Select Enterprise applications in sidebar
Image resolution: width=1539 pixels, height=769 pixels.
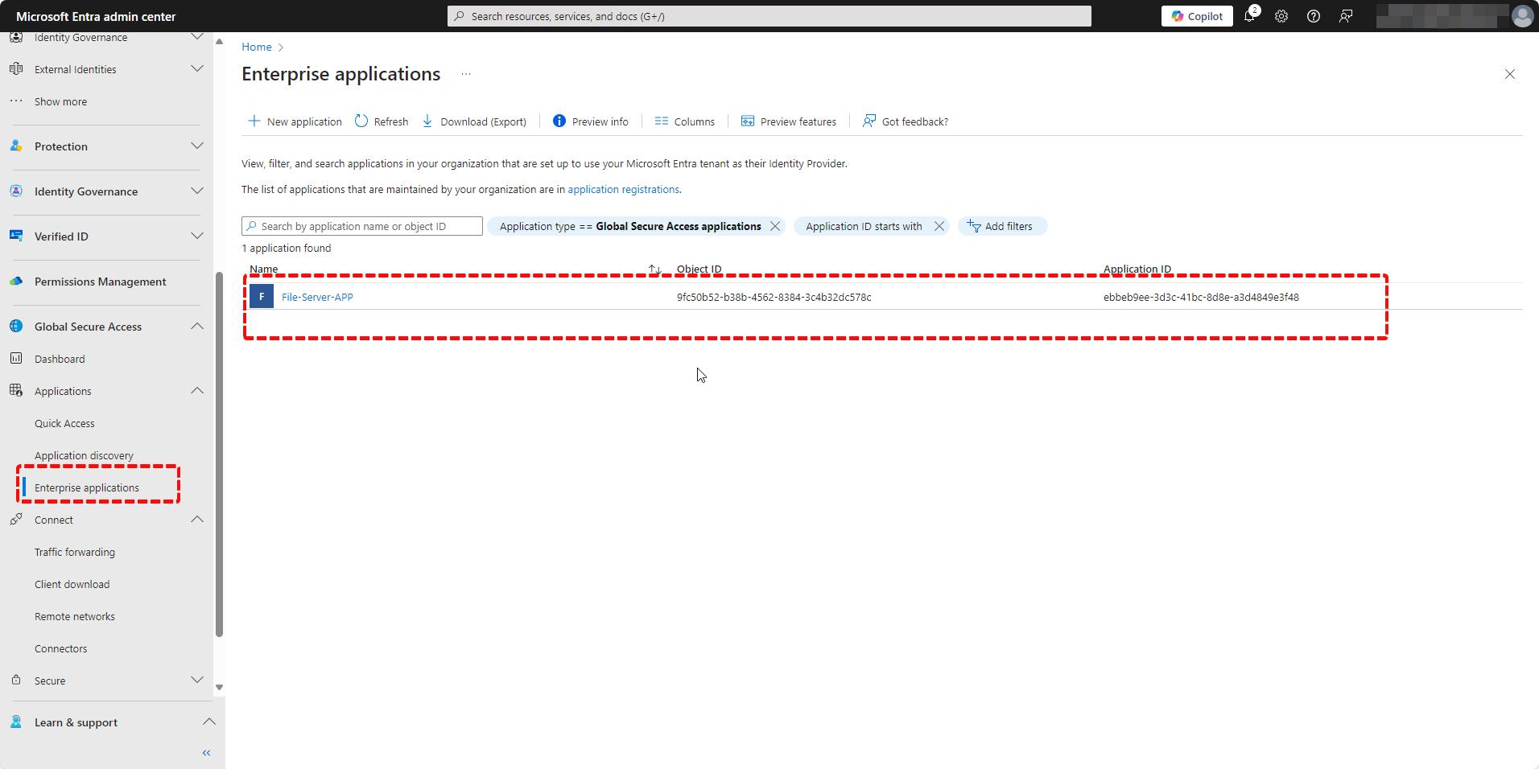click(87, 487)
